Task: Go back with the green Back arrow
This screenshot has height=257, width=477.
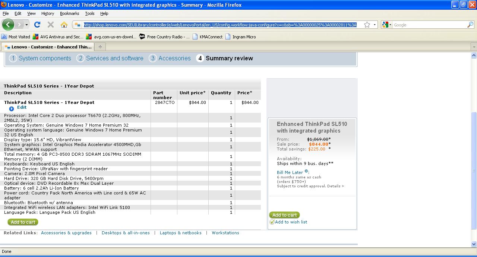Action: [x=8, y=25]
